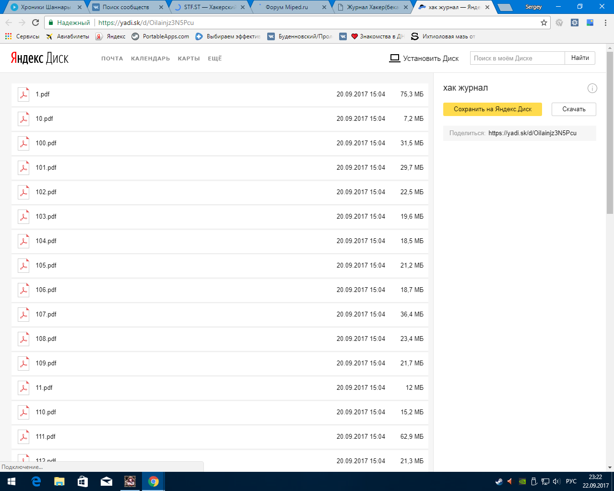This screenshot has height=491, width=614.
Task: Click the PDF icon next to 100.pdf
Action: pos(24,143)
